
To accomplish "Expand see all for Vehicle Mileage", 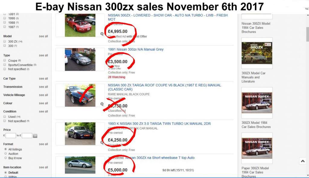I will point(43,95).
